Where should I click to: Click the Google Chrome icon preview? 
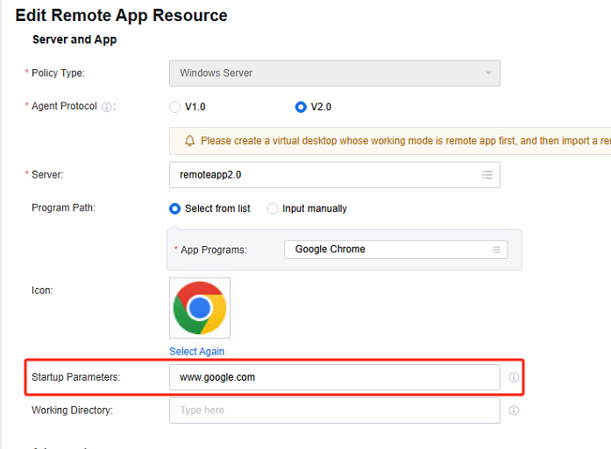coord(200,308)
